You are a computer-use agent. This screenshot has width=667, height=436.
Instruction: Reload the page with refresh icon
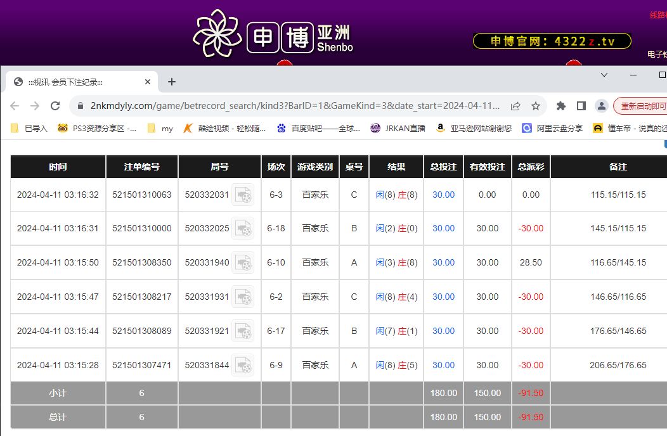tap(55, 106)
